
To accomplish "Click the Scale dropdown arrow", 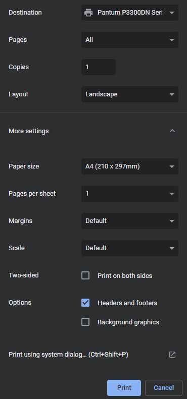I will tap(172, 248).
